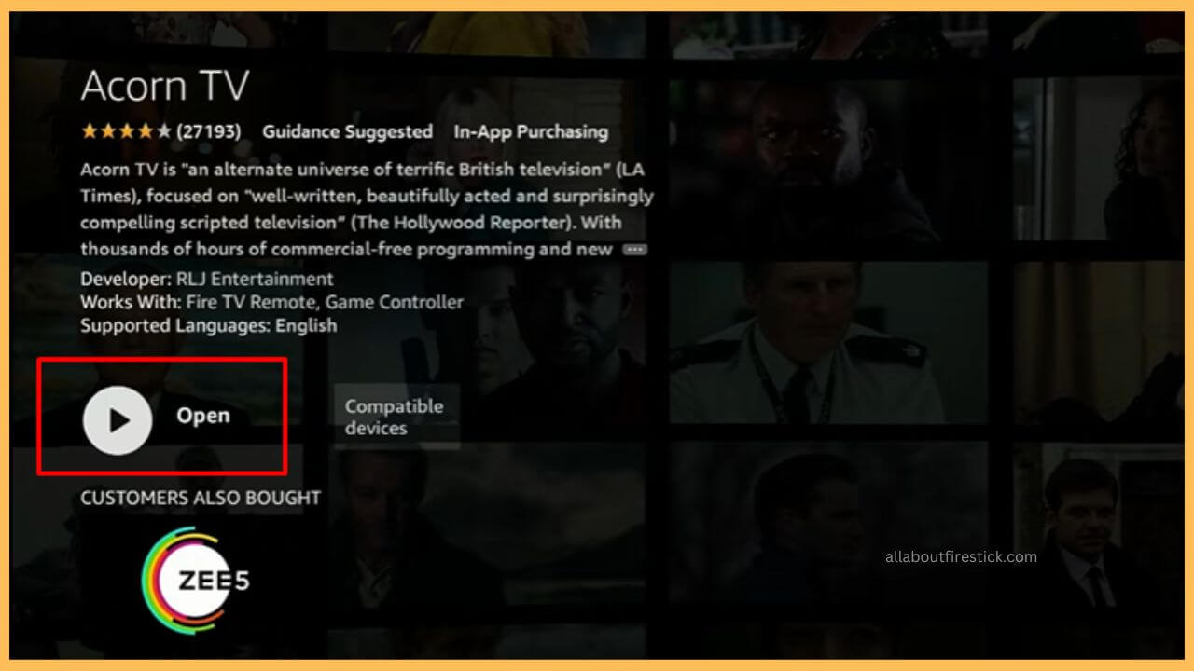
Task: Select the third star of Acorn TV's rating
Action: [129, 131]
